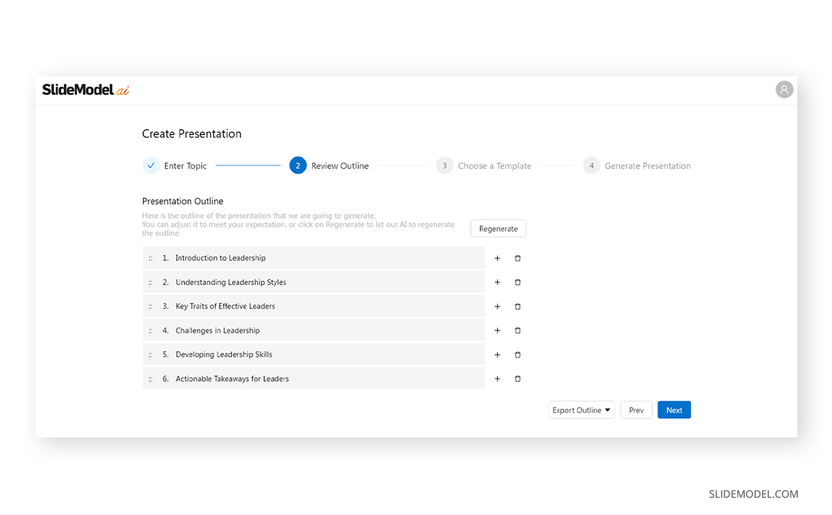The width and height of the screenshot is (832, 515).
Task: Open the user profile icon top right
Action: pos(784,89)
